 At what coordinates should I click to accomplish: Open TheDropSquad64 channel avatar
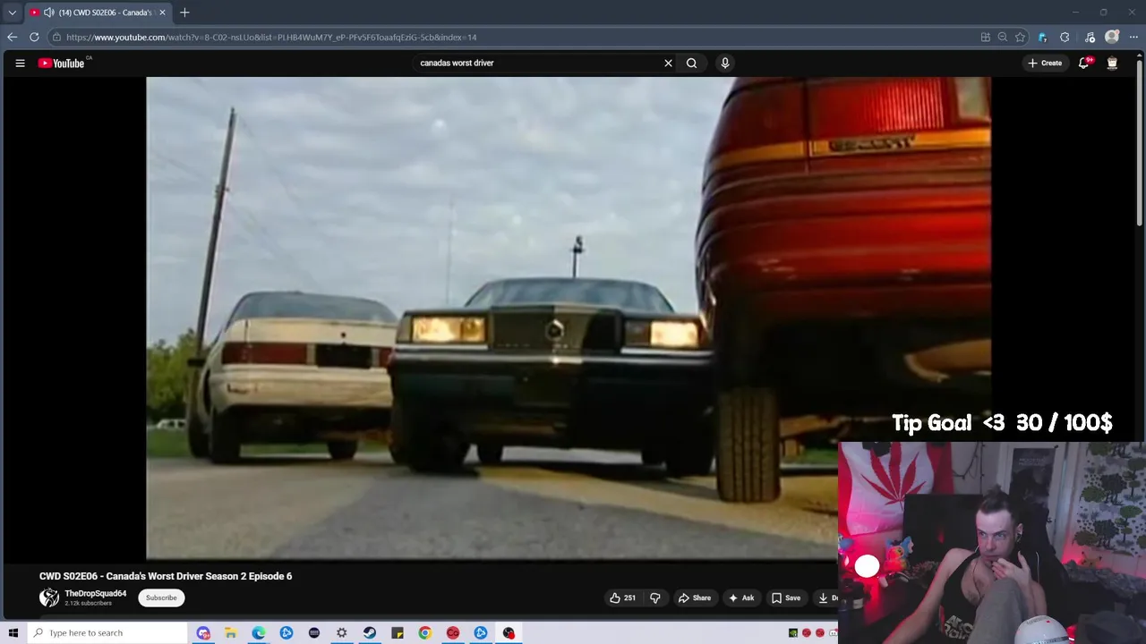click(49, 597)
